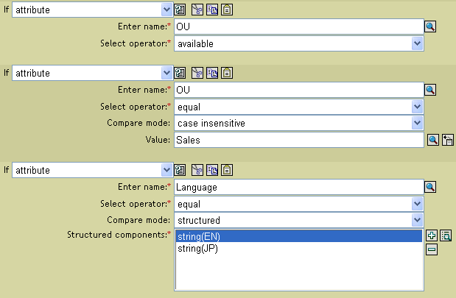Add a structured component with the plus icon
The height and width of the screenshot is (298, 456).
coord(432,236)
